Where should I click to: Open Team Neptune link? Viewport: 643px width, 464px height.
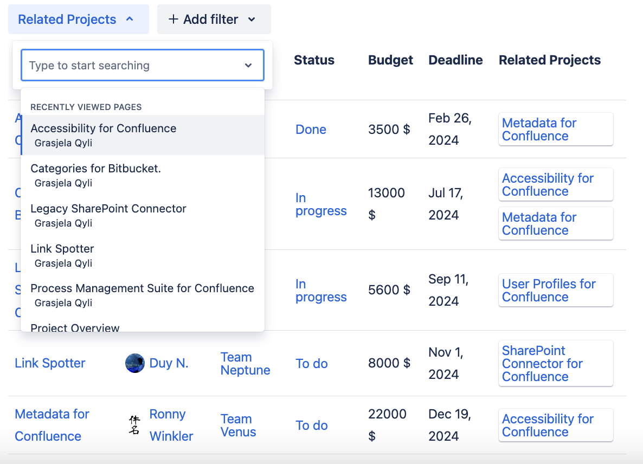245,364
